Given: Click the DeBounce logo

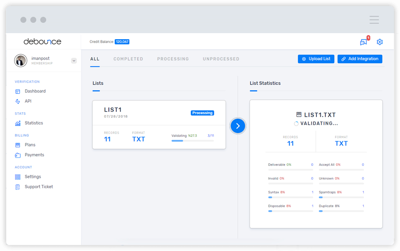Looking at the screenshot, I should [x=42, y=41].
